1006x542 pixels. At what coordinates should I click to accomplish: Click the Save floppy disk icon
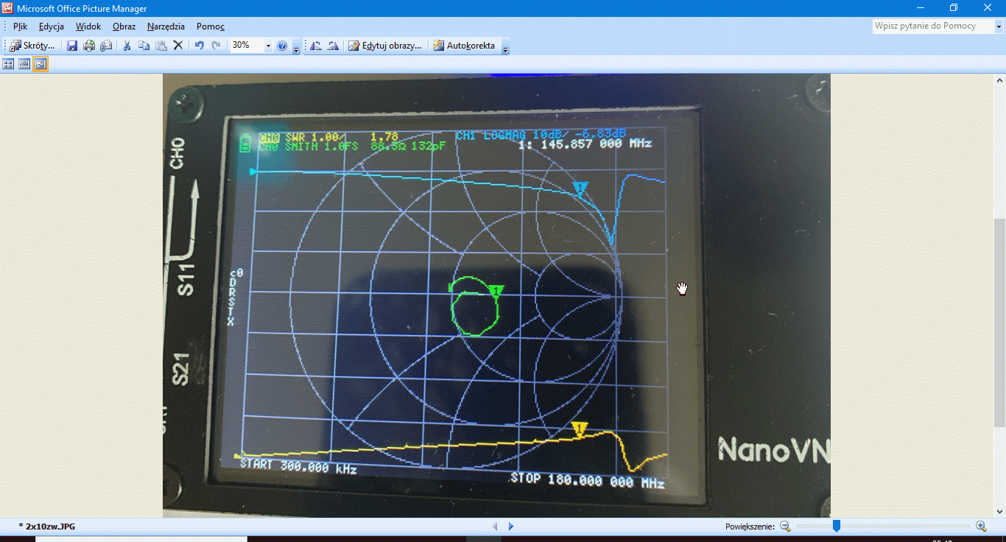tap(72, 46)
